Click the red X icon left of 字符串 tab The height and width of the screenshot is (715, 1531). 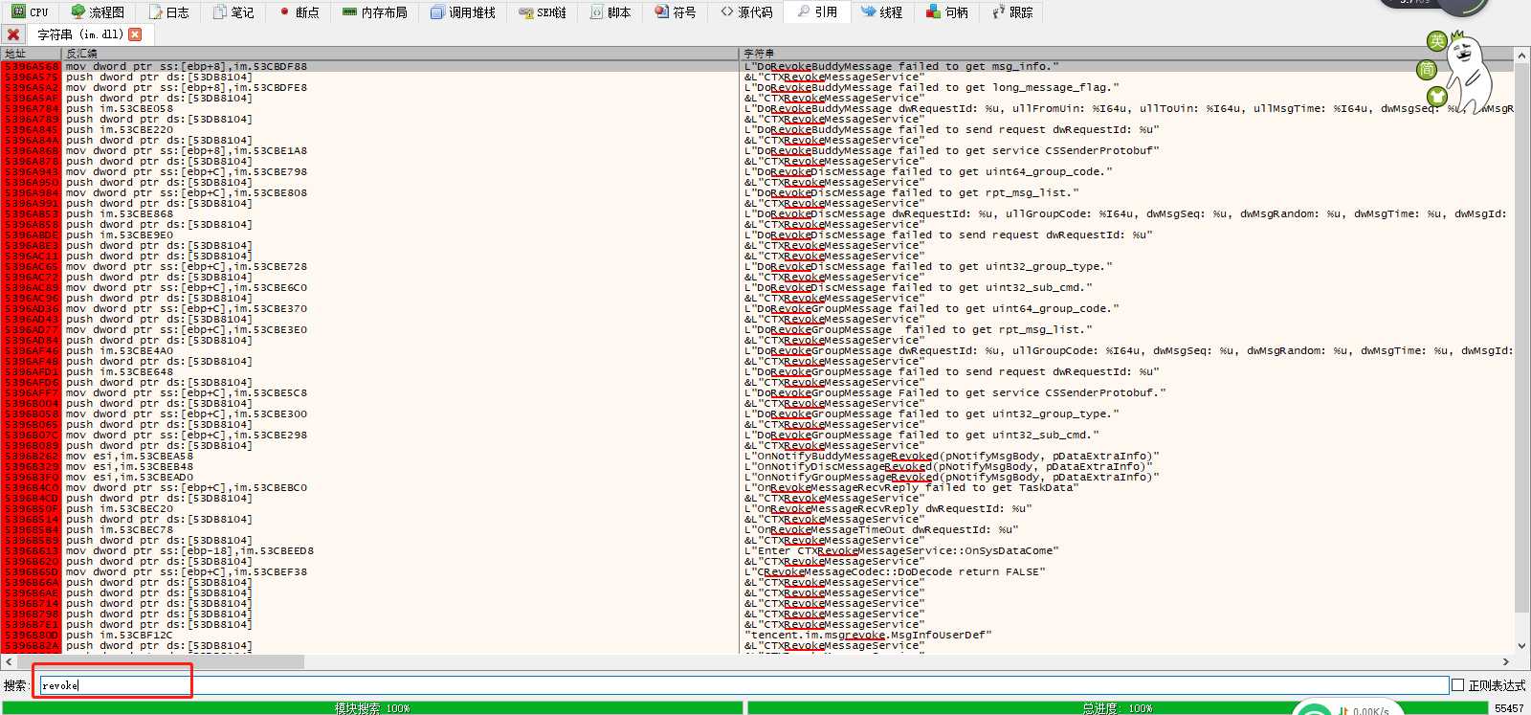(13, 34)
